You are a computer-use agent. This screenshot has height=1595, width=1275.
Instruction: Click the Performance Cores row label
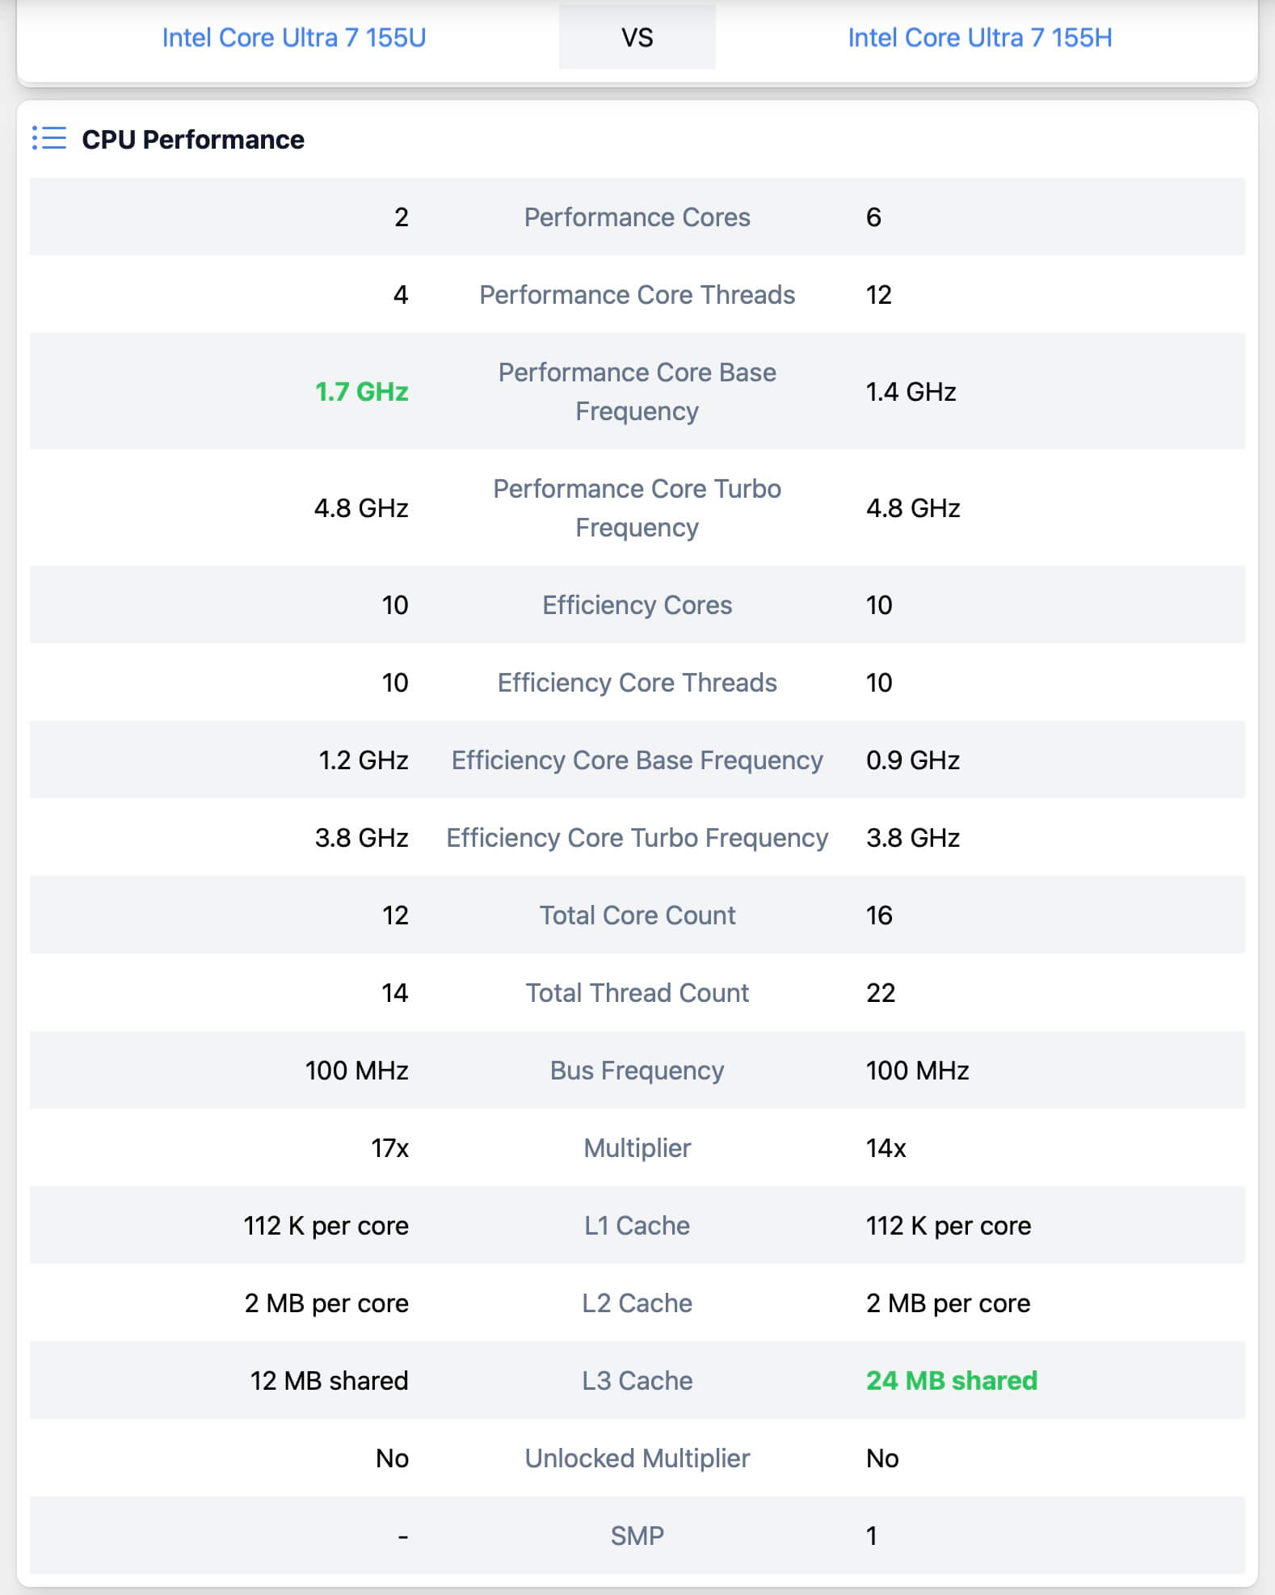(x=637, y=217)
